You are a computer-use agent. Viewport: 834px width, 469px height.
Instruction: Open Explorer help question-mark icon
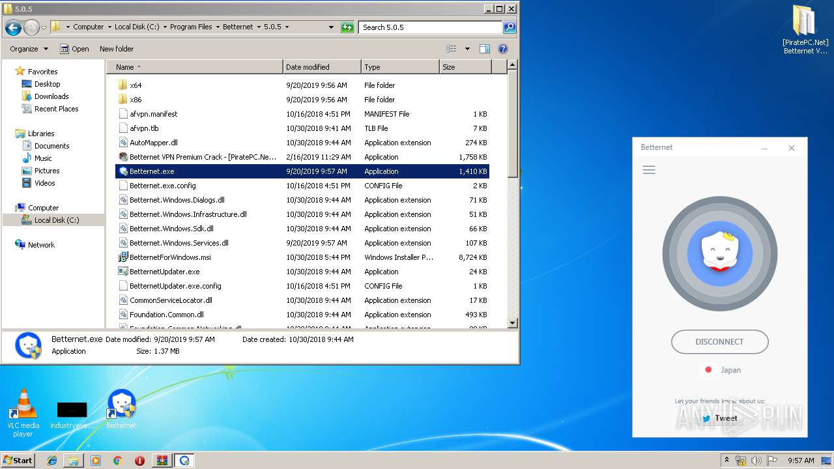coord(503,49)
